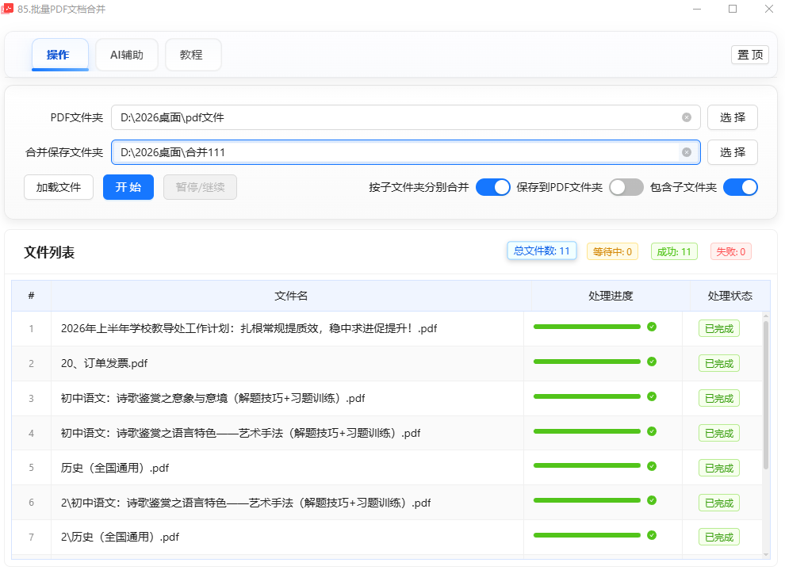Image resolution: width=785 pixels, height=574 pixels.
Task: Clear the PDF文件夹 path with its X icon
Action: tap(687, 117)
